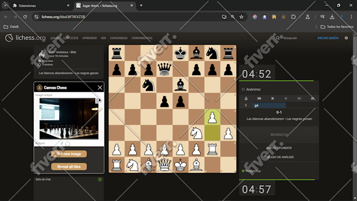Step back one move
The width and height of the screenshot is (357, 201).
tap(272, 98)
